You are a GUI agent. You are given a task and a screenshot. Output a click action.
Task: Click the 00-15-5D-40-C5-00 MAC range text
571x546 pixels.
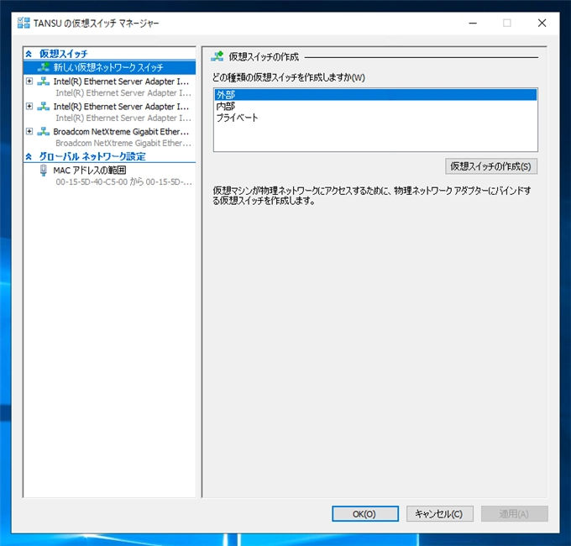pos(123,181)
